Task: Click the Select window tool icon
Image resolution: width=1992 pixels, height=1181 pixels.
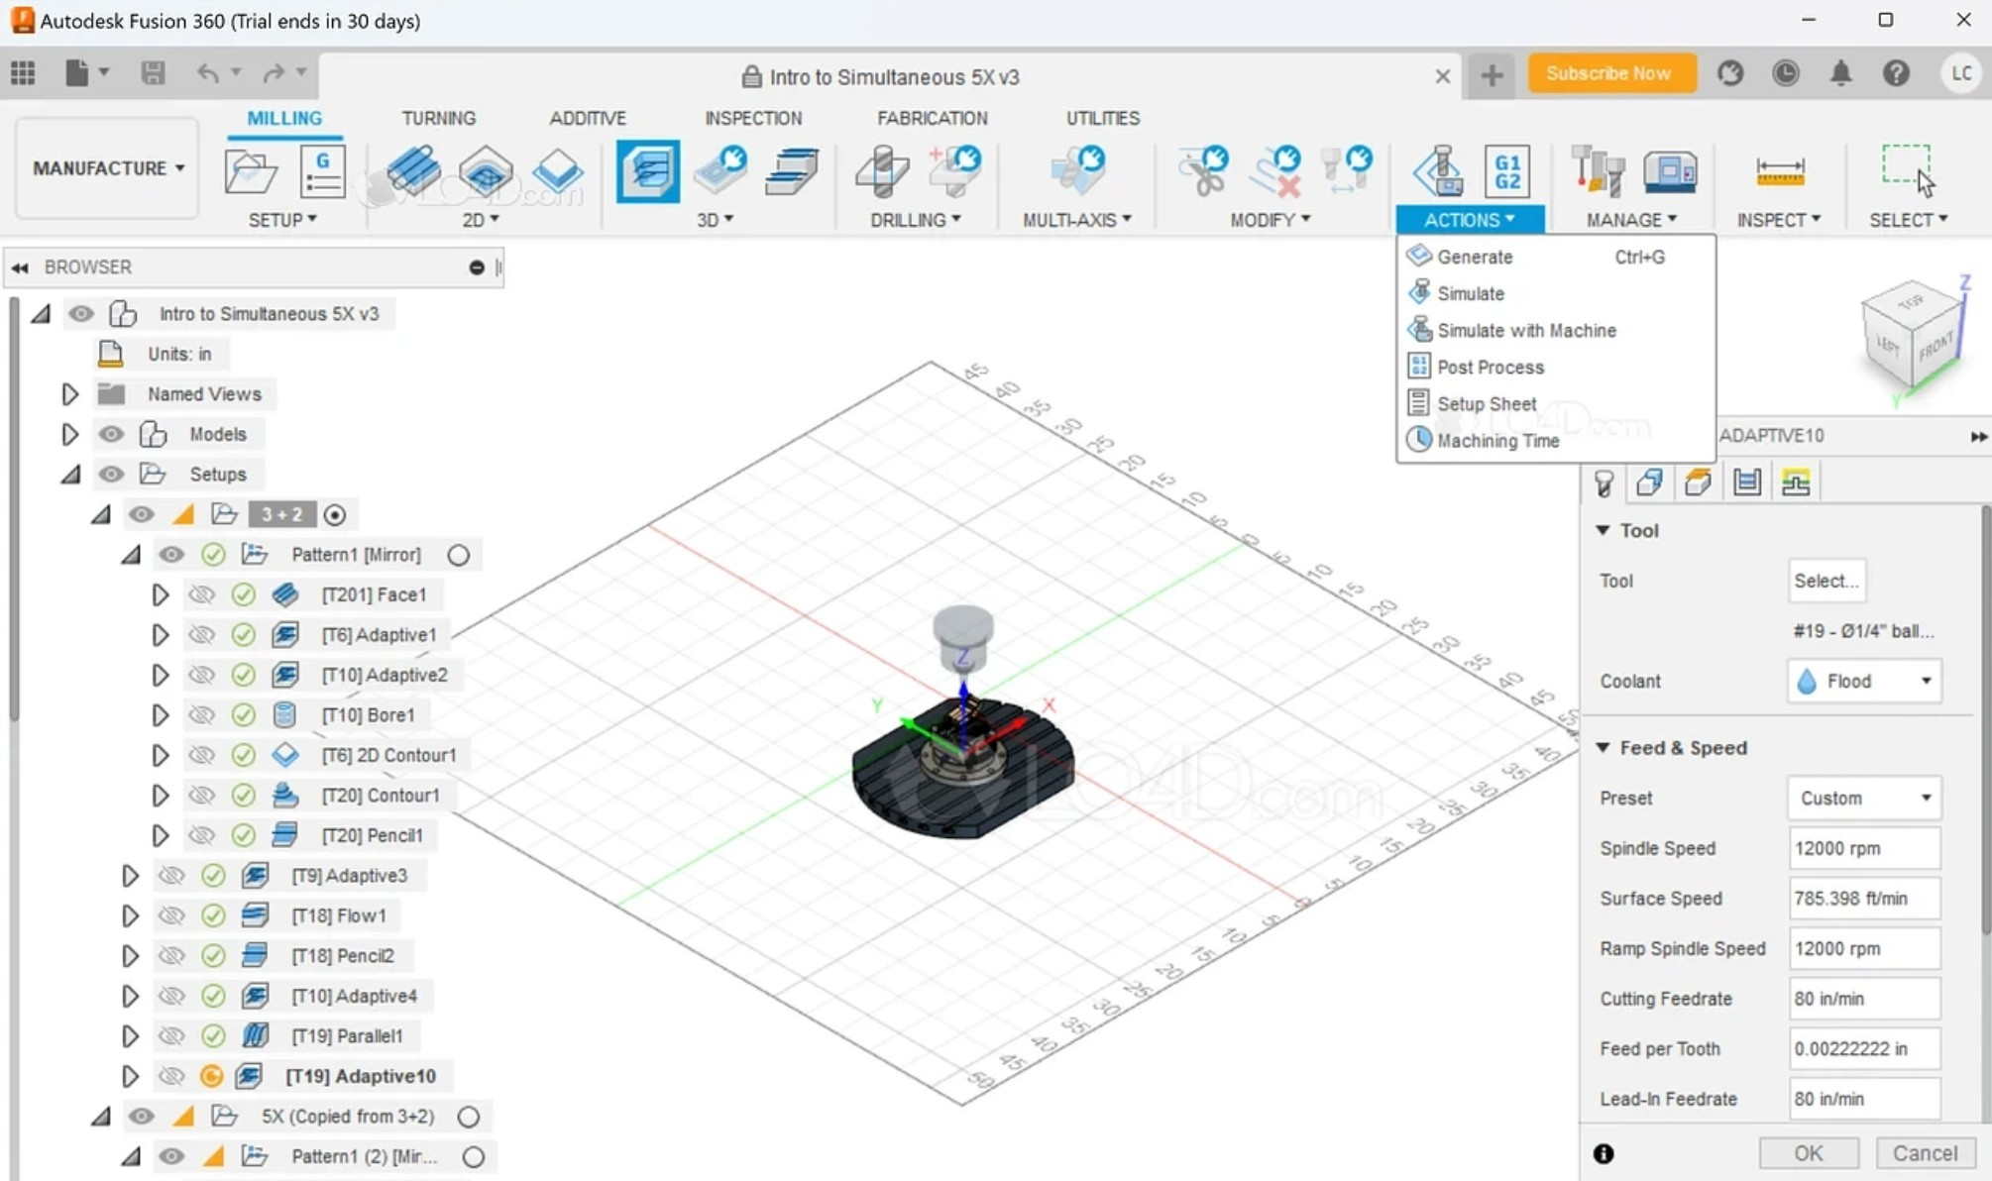Action: click(1908, 170)
